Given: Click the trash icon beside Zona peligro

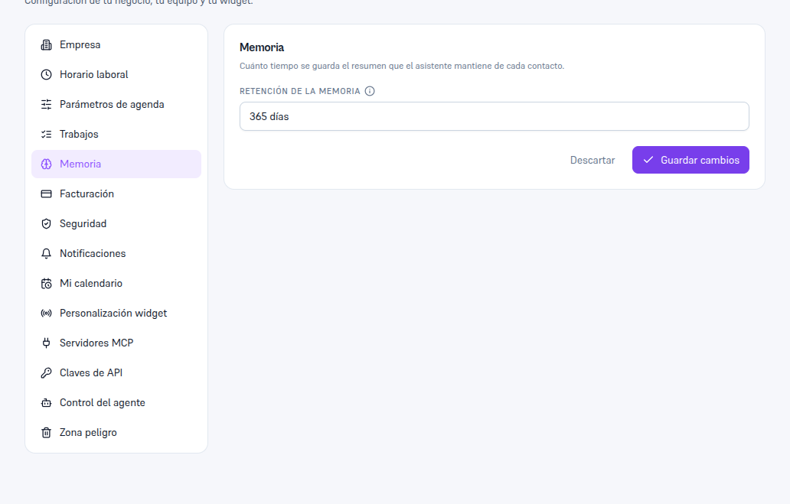Looking at the screenshot, I should [x=47, y=433].
